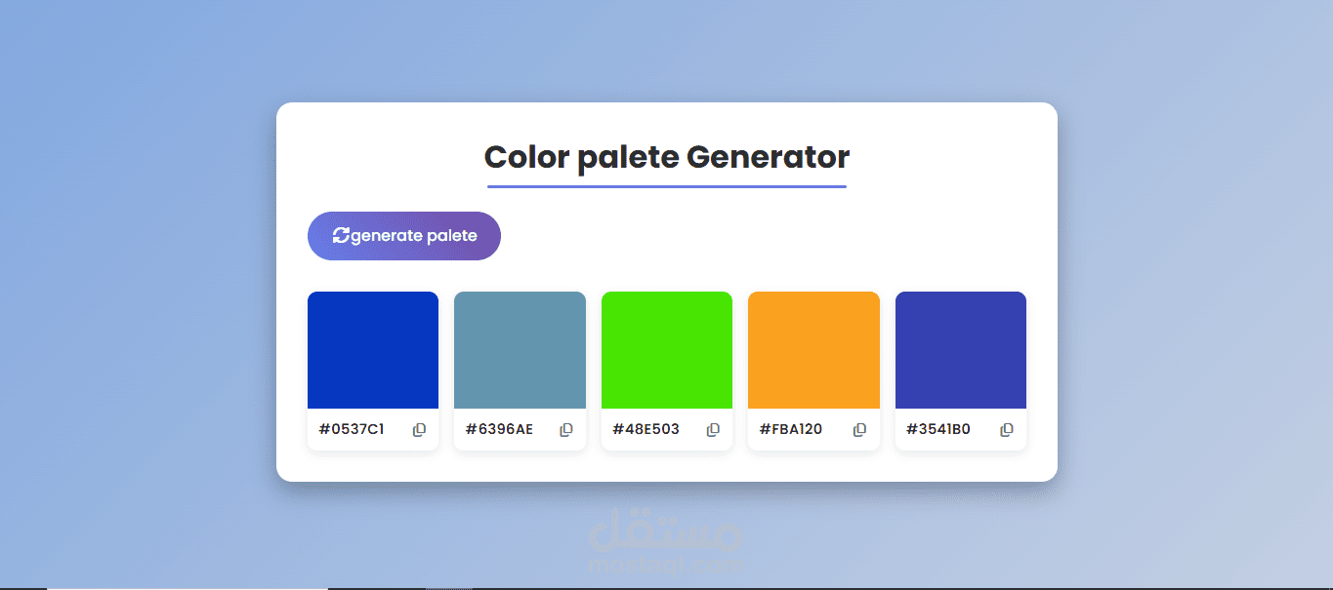Copy the #FBA120 hex code using its copy icon
The width and height of the screenshot is (1333, 590).
[x=859, y=429]
